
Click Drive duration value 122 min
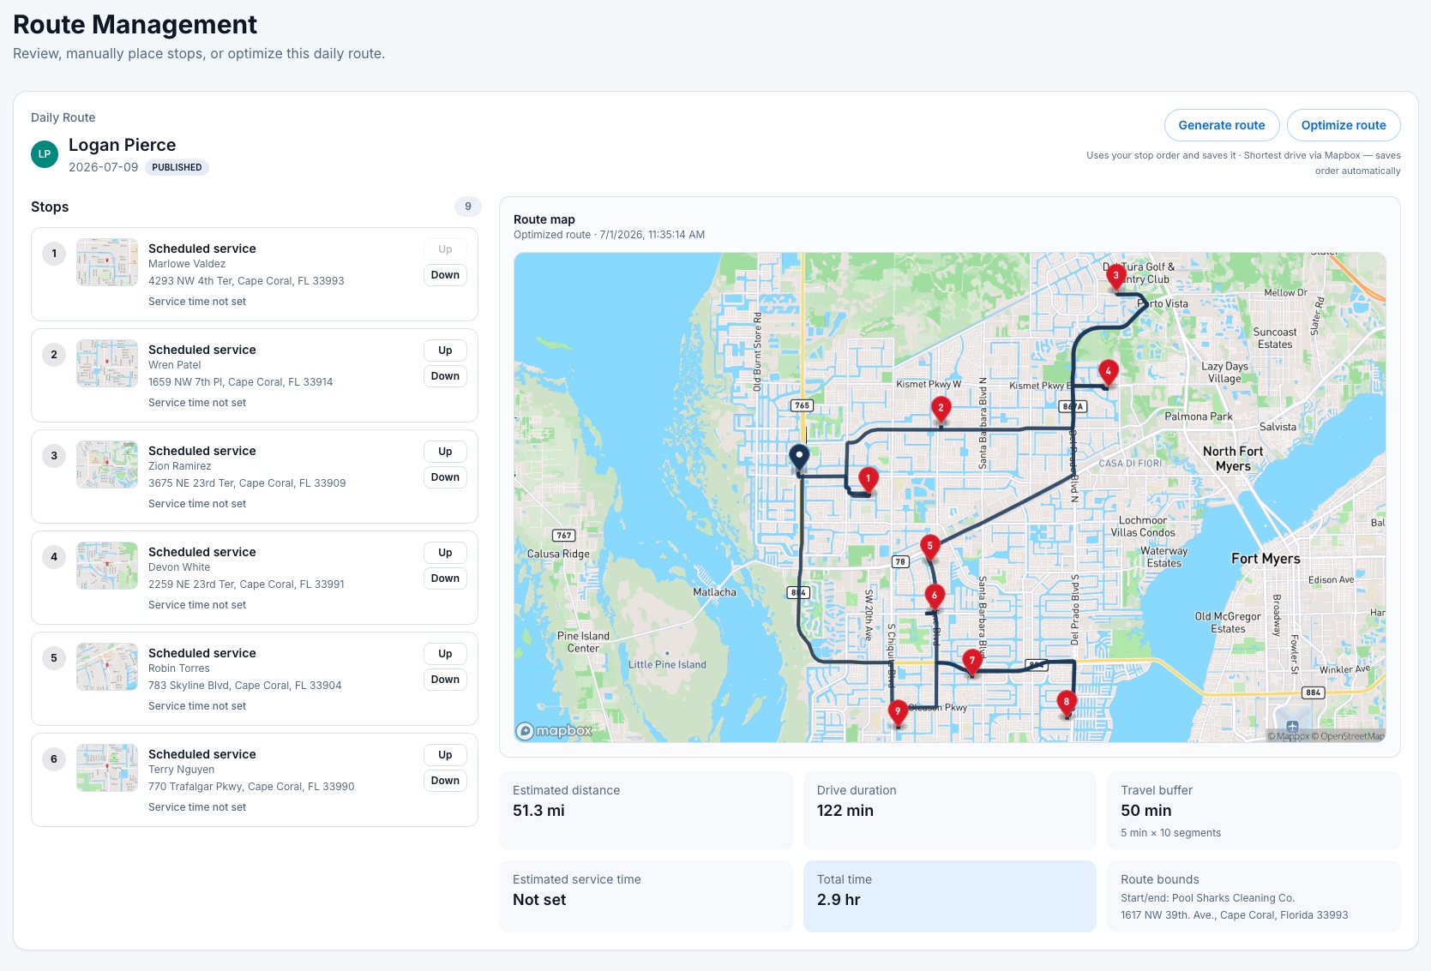845,811
